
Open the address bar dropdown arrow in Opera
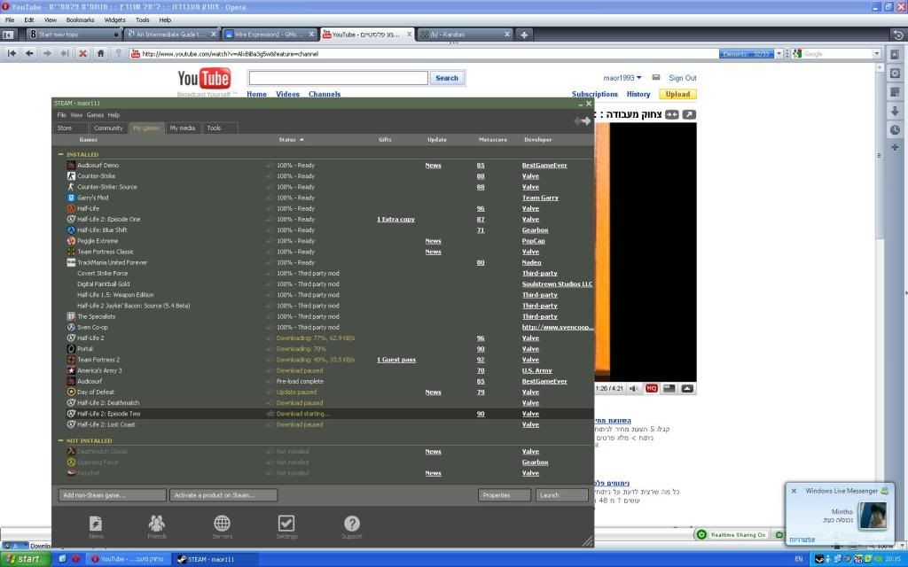[779, 53]
